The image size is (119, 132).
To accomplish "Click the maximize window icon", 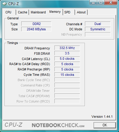I will (101, 2).
